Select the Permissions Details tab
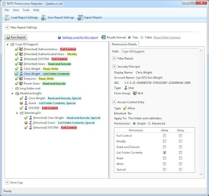The width and height of the screenshot is (209, 196). coord(124,44)
